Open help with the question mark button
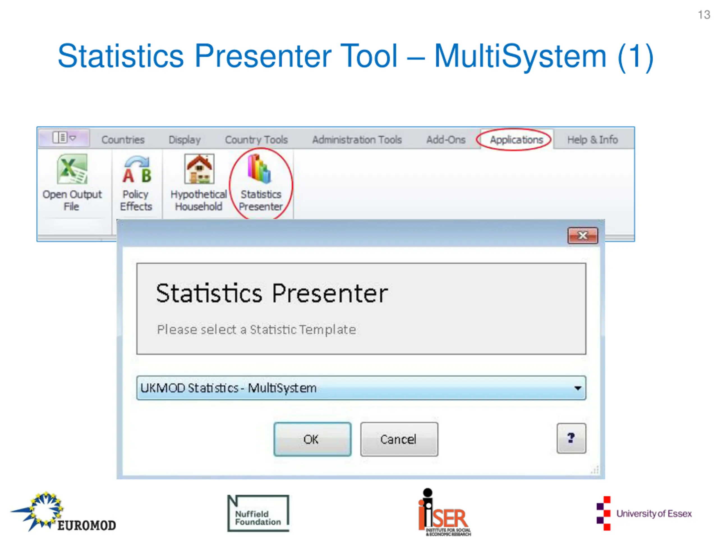The image size is (718, 539). point(571,438)
